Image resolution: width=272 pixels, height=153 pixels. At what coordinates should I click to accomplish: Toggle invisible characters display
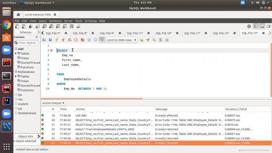pyautogui.click(x=161, y=40)
